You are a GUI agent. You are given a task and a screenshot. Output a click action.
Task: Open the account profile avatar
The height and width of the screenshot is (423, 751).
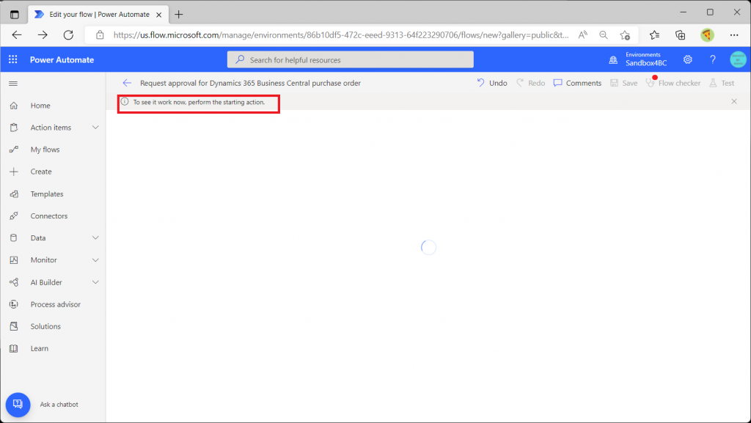coord(738,59)
